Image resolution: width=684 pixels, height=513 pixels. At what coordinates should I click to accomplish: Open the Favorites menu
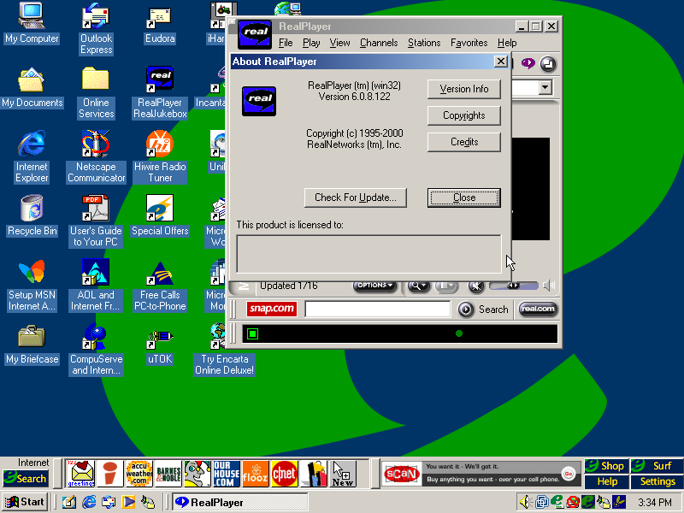pos(469,43)
